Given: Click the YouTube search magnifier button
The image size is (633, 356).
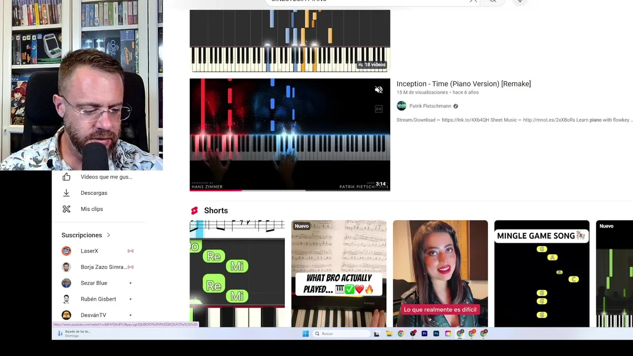Looking at the screenshot, I should [493, 1].
